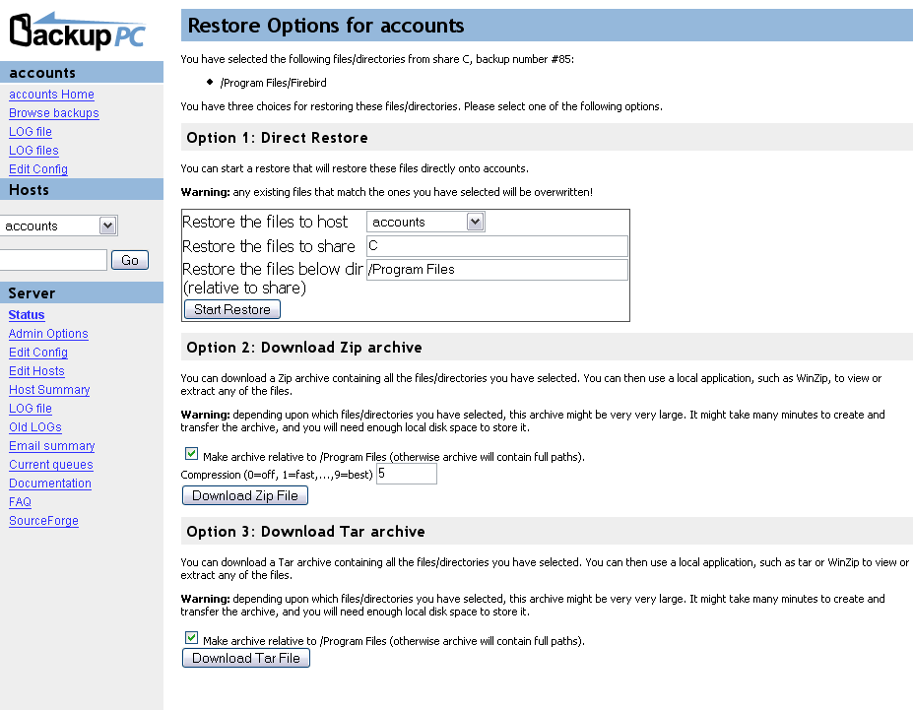The height and width of the screenshot is (710, 913).
Task: Click Download Tar File button
Action: [x=245, y=658]
